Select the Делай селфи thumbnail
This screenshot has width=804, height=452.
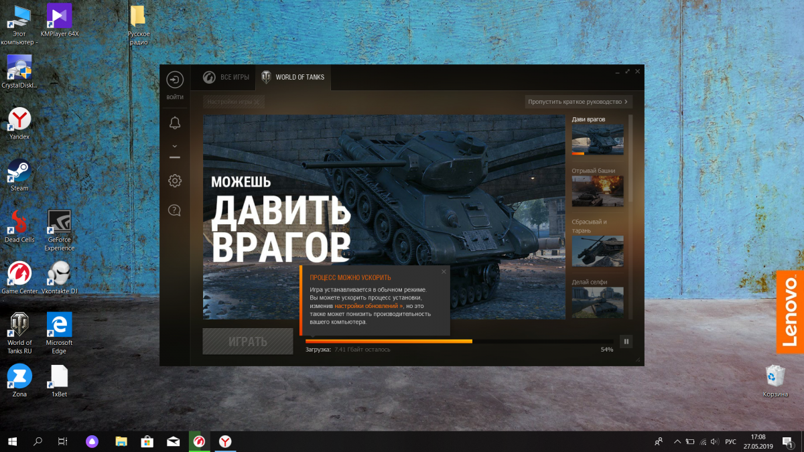(598, 302)
